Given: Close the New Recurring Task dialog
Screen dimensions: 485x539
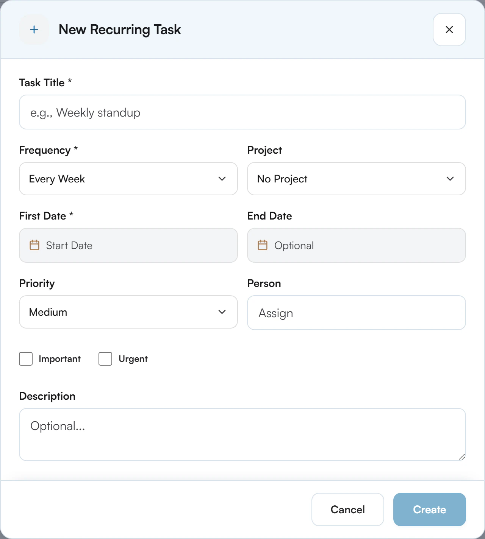Looking at the screenshot, I should click(x=449, y=30).
